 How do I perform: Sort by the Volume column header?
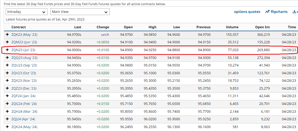click(x=232, y=27)
